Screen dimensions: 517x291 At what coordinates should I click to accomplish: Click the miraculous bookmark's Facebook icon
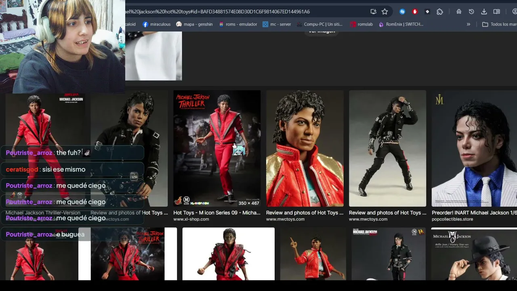tap(145, 24)
